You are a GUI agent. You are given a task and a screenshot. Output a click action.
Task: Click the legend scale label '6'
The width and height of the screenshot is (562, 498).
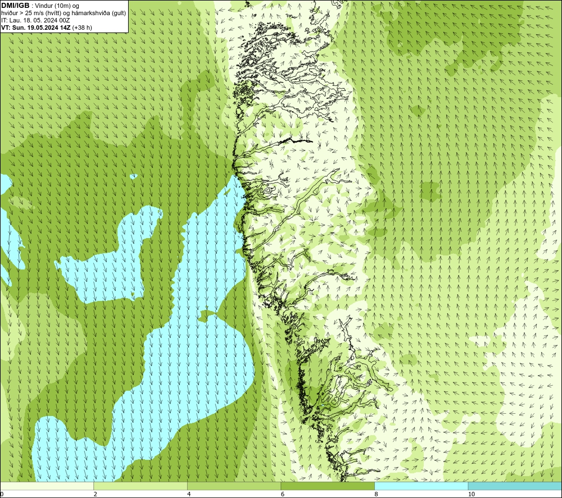(283, 494)
